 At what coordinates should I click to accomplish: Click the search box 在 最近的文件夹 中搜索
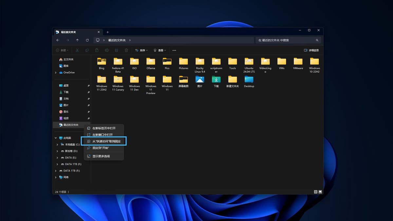pyautogui.click(x=285, y=40)
